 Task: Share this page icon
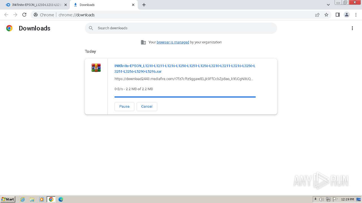pyautogui.click(x=317, y=15)
